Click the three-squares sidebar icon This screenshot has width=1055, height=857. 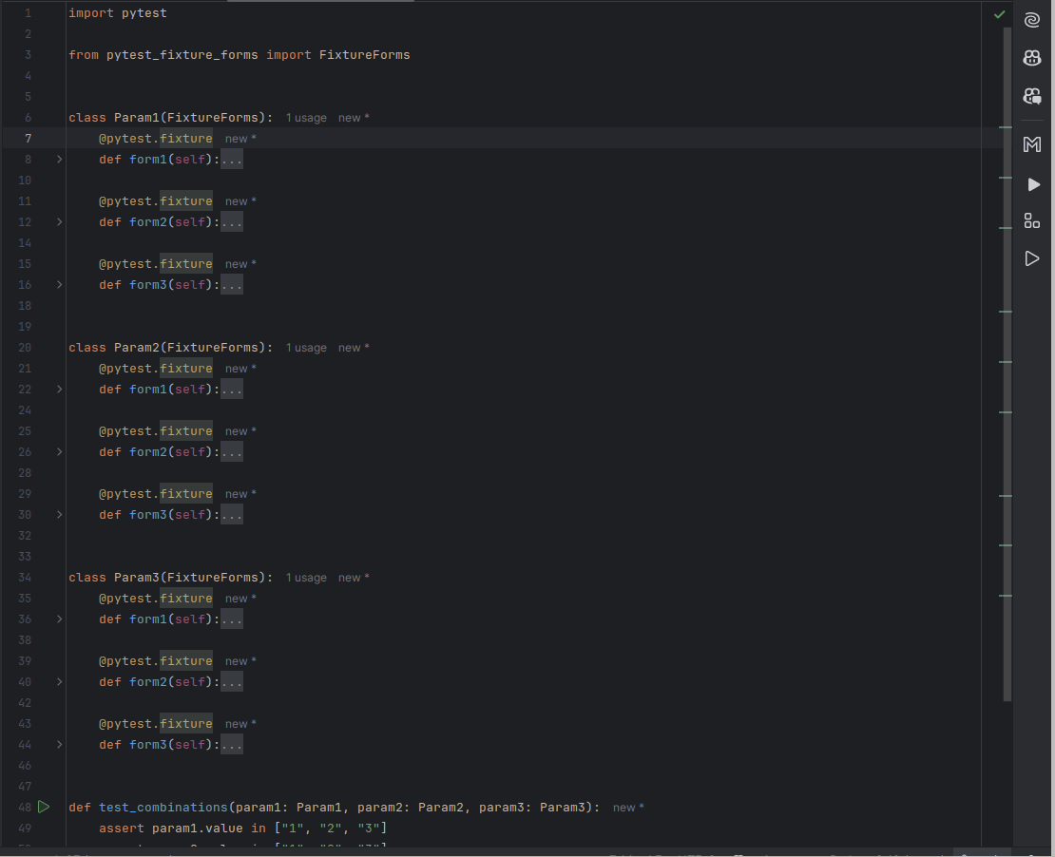pos(1031,220)
